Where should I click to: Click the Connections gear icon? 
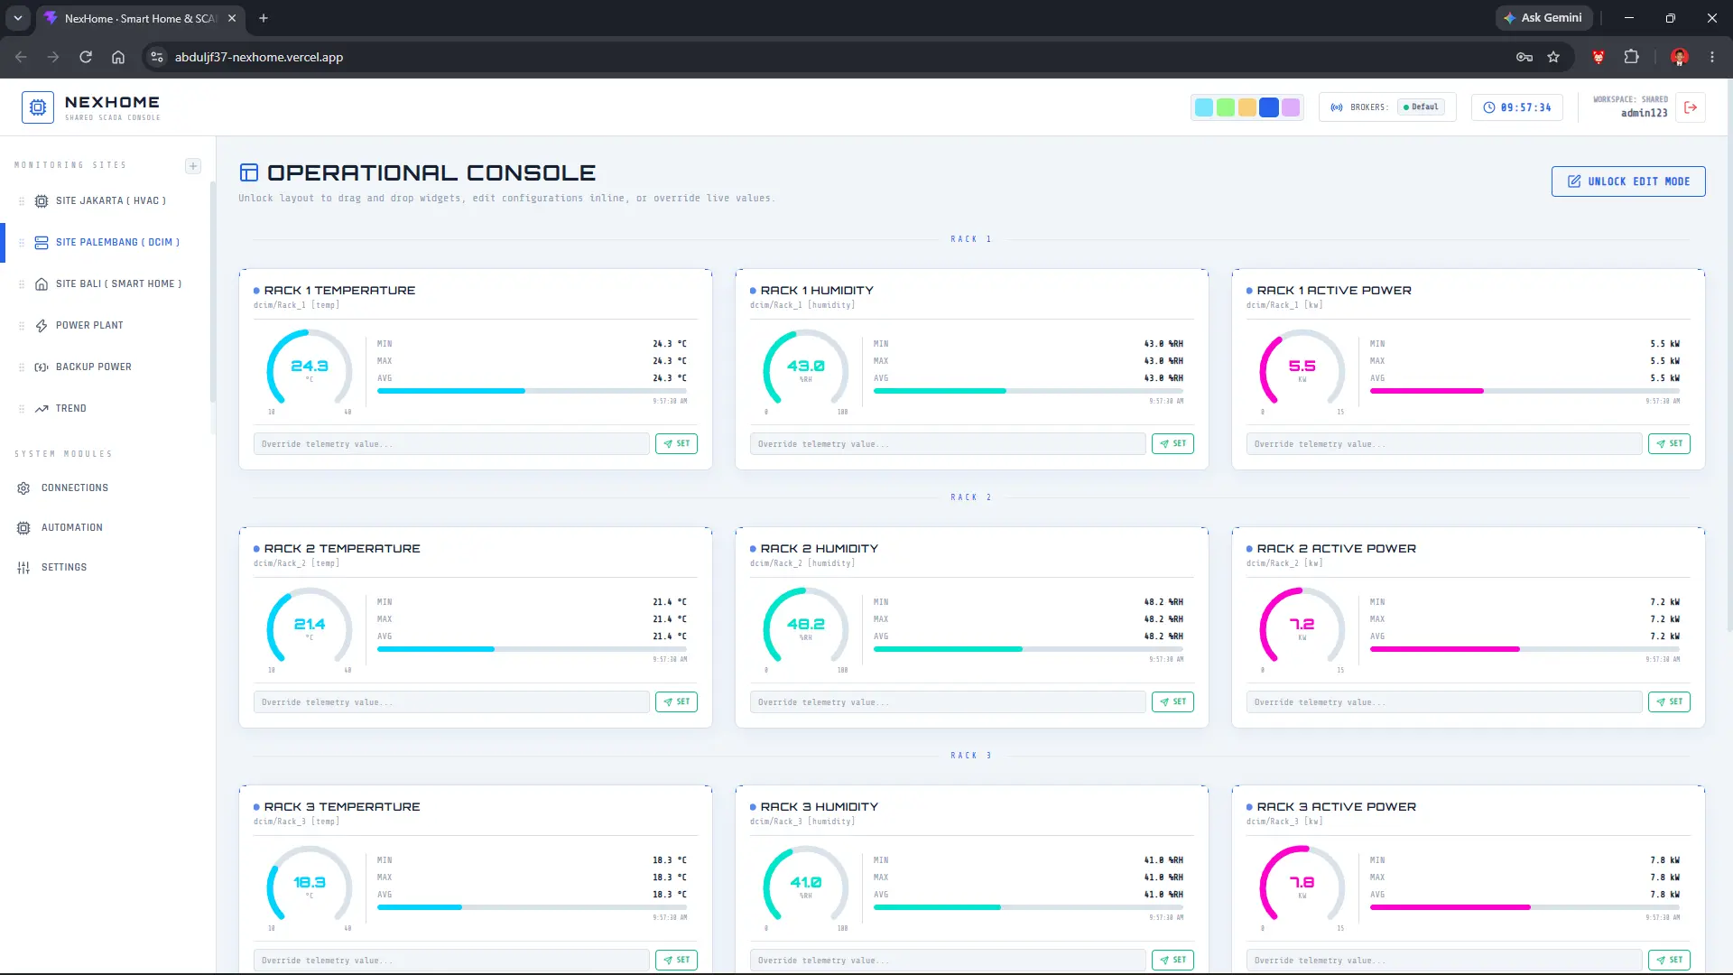(x=23, y=488)
